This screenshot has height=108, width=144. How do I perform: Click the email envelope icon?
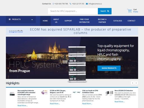point(87,4)
